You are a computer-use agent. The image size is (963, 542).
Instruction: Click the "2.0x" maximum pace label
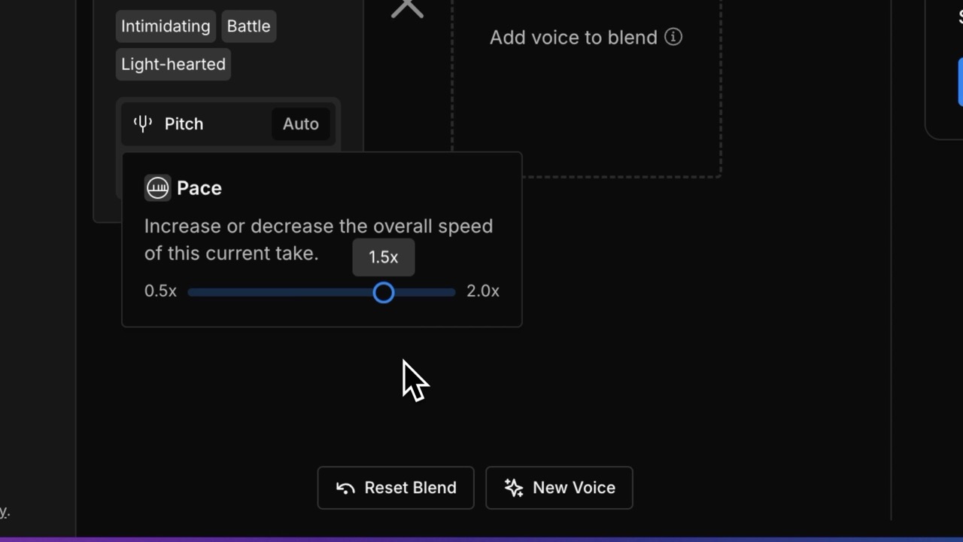pos(482,291)
